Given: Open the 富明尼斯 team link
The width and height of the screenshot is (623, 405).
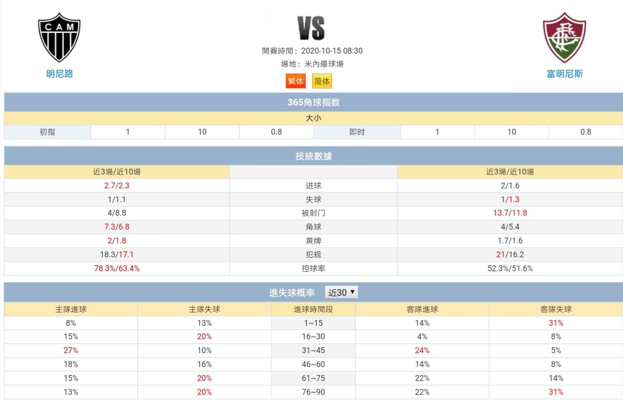Looking at the screenshot, I should [x=565, y=74].
